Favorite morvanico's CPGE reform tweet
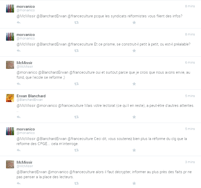This screenshot has height=188, width=201. point(134,150)
